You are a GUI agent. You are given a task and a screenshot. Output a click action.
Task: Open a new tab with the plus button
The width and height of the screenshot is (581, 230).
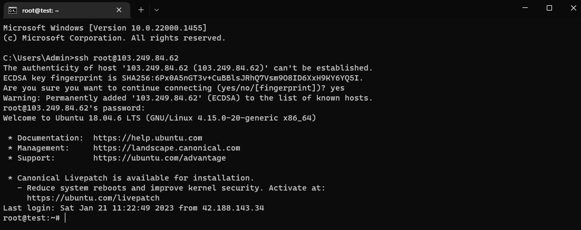141,9
